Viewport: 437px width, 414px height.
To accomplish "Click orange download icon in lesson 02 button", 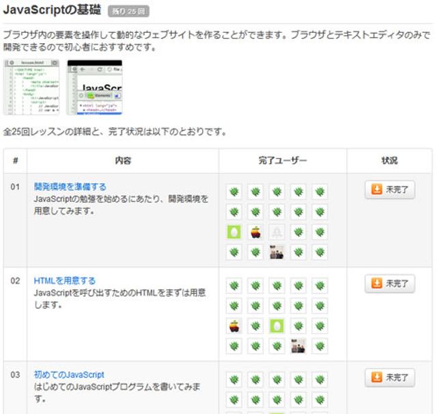I will click(376, 283).
